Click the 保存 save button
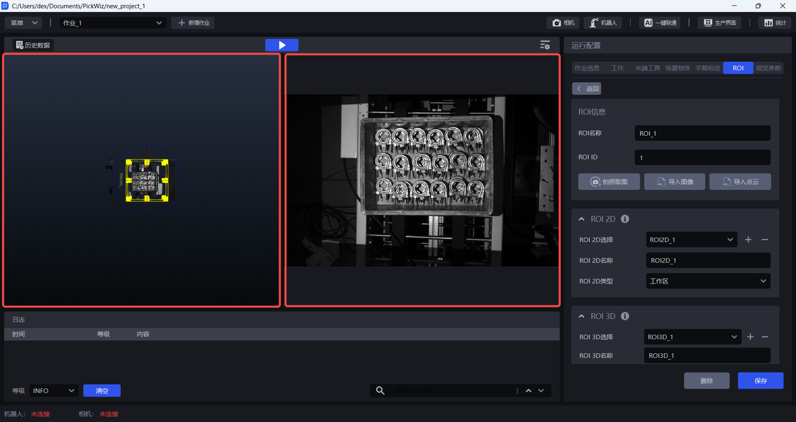 (x=760, y=380)
